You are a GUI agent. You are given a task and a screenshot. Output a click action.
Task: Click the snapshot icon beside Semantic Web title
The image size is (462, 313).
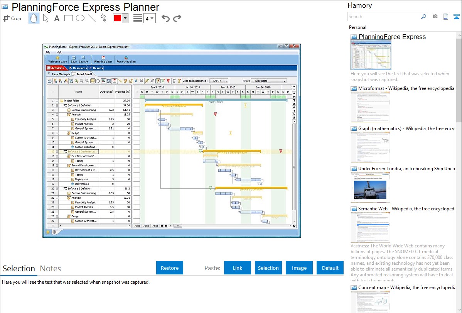[x=354, y=209]
